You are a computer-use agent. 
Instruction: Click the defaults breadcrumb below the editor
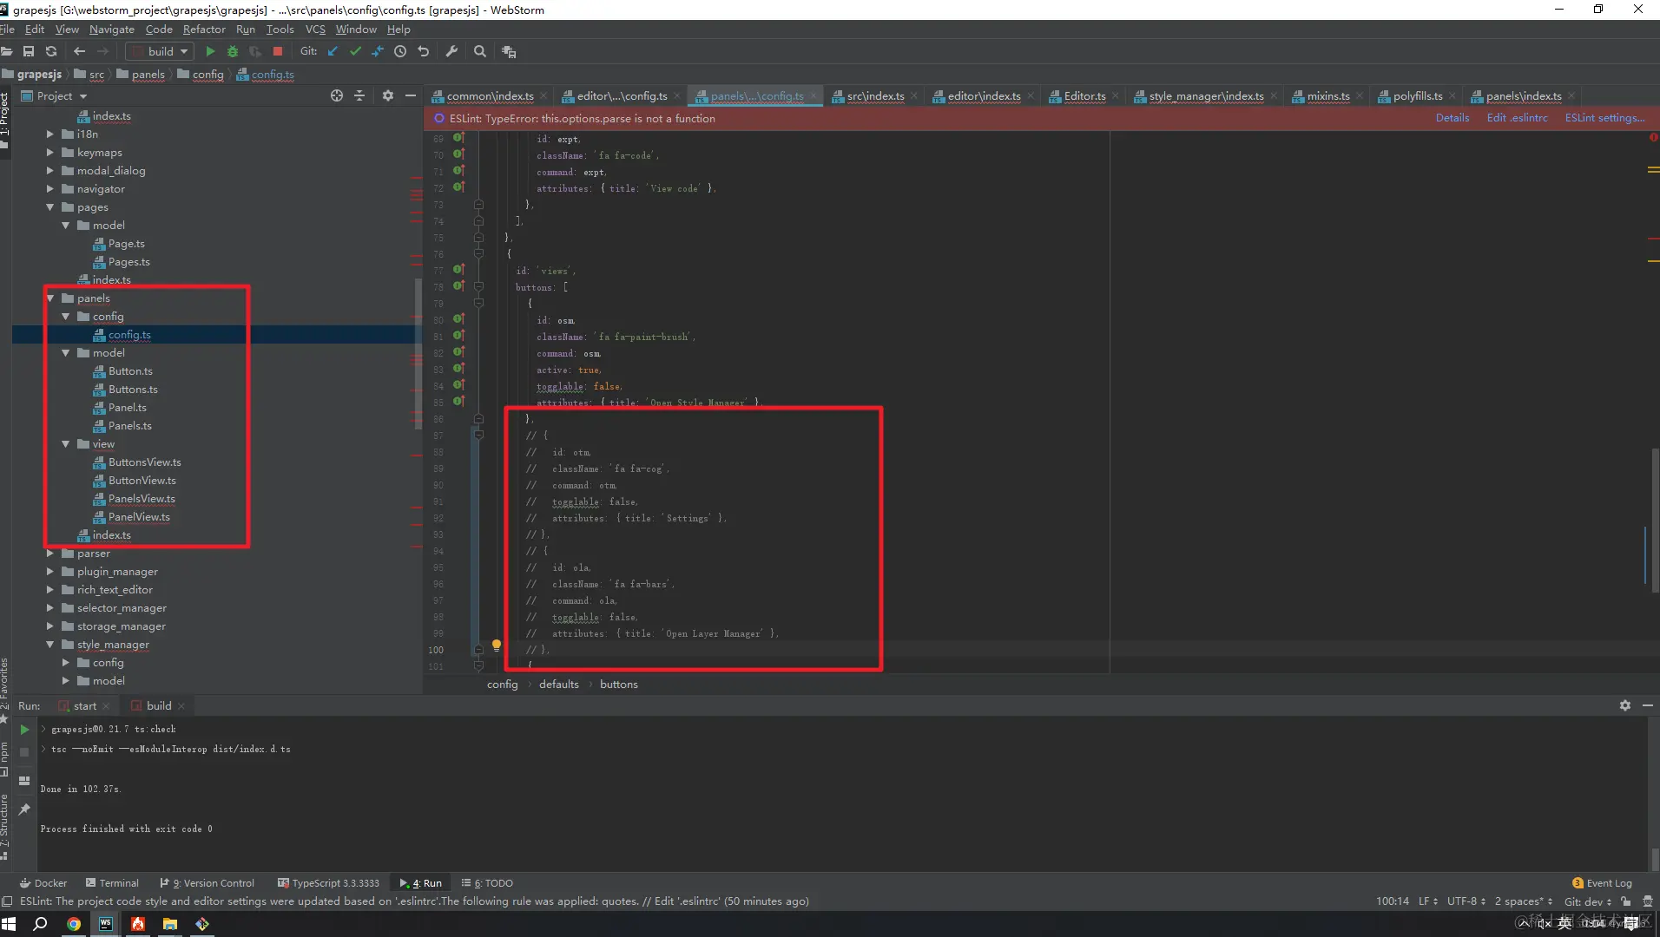[x=558, y=685]
